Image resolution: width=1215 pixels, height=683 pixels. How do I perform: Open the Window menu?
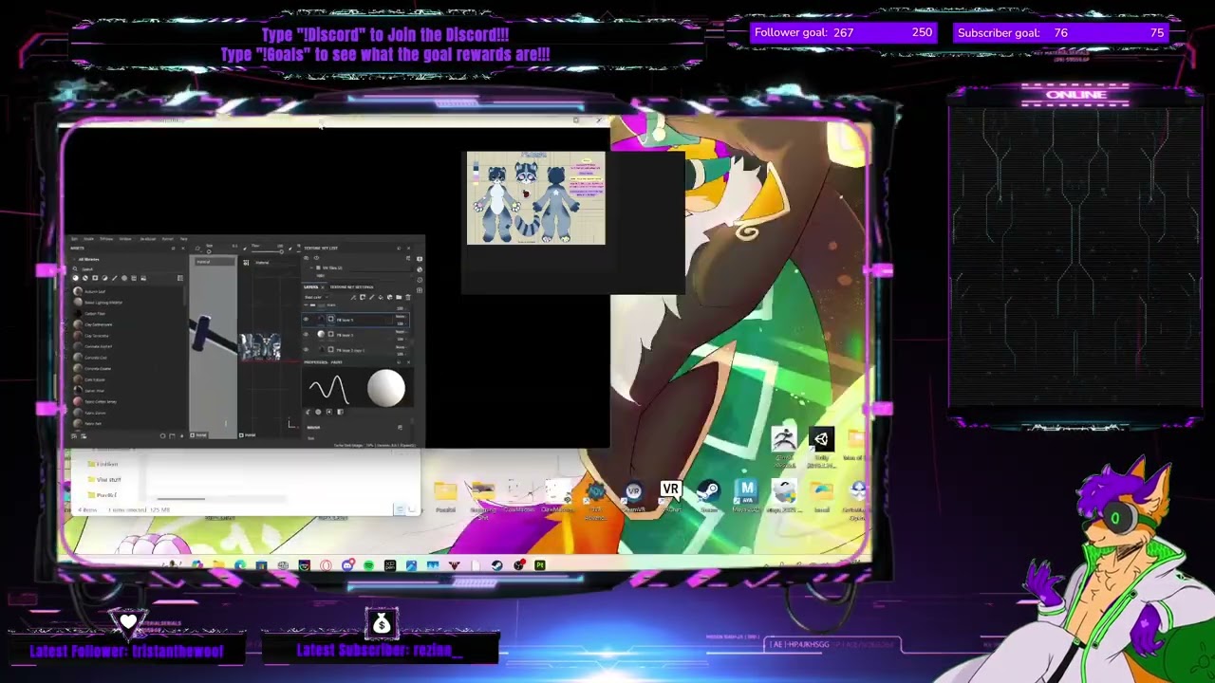coord(125,238)
